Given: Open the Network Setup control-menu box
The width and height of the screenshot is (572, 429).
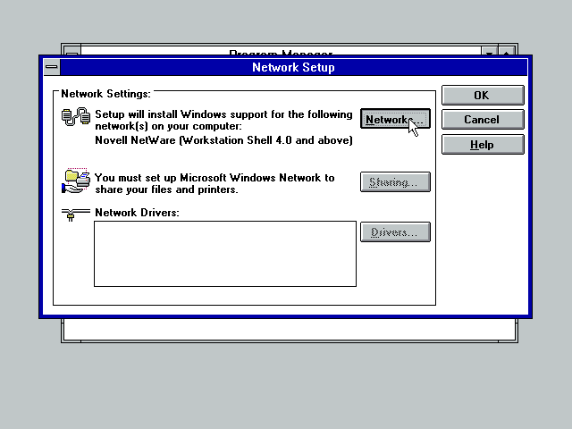Looking at the screenshot, I should pos(52,67).
